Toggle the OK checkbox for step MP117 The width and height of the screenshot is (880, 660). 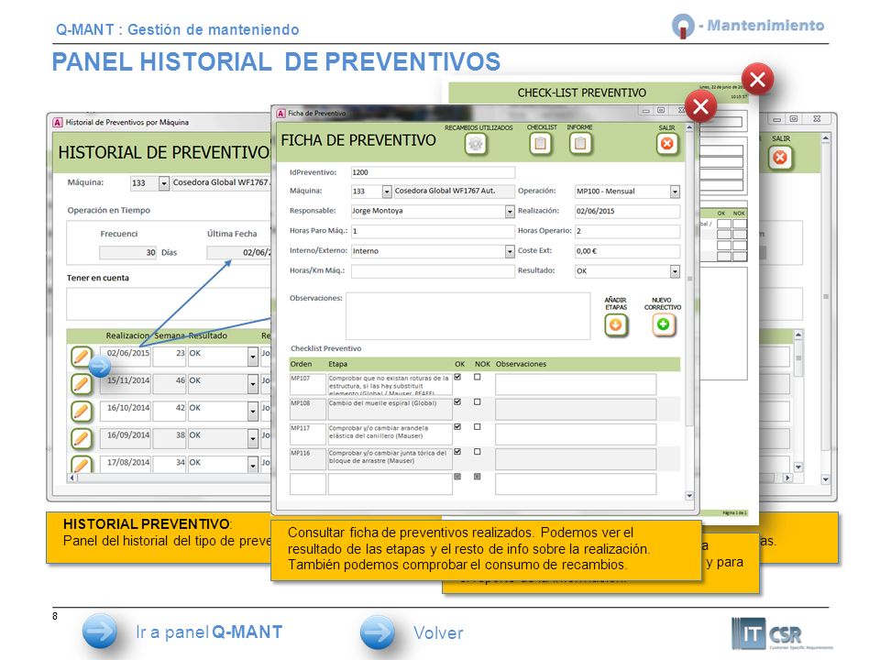457,426
